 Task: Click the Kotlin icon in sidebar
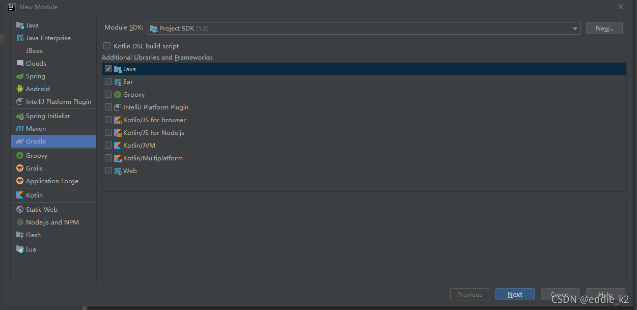[20, 195]
